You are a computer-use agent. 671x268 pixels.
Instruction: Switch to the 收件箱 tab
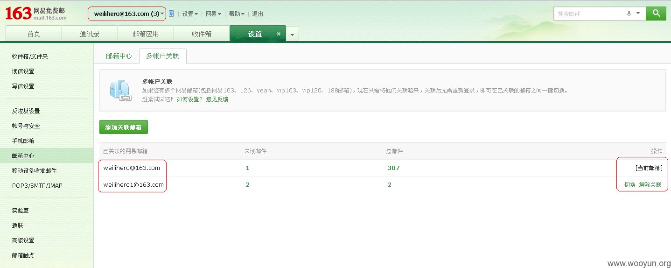point(202,34)
